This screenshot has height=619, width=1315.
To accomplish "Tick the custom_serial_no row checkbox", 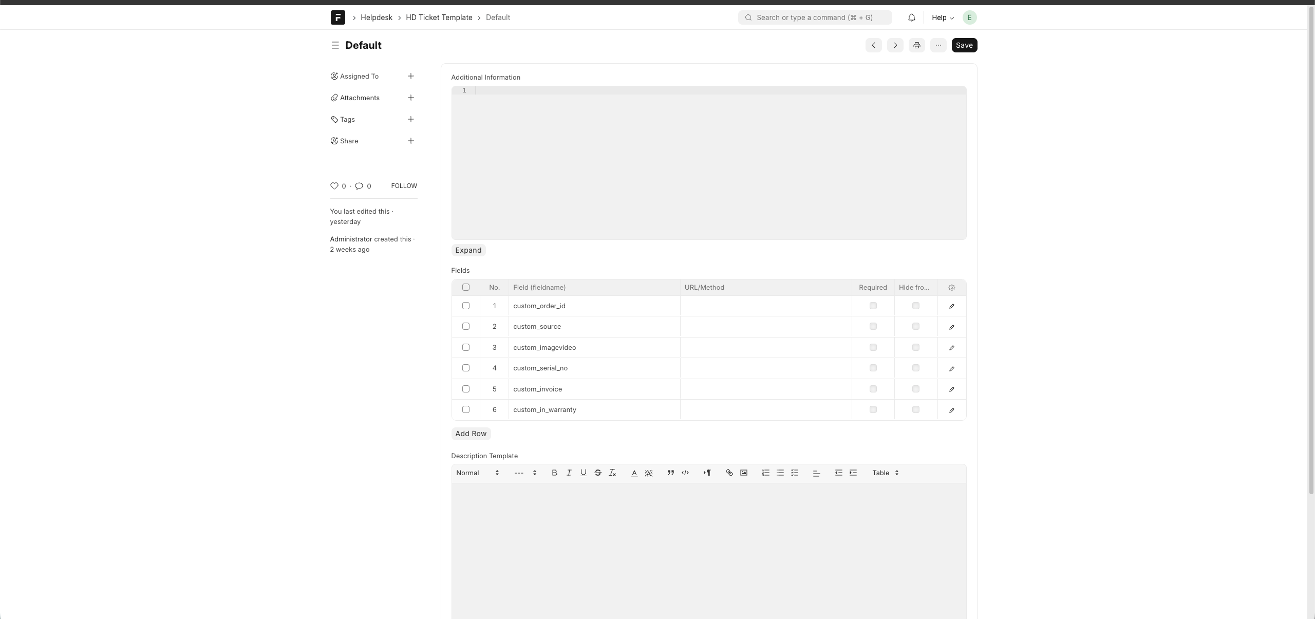I will point(465,368).
